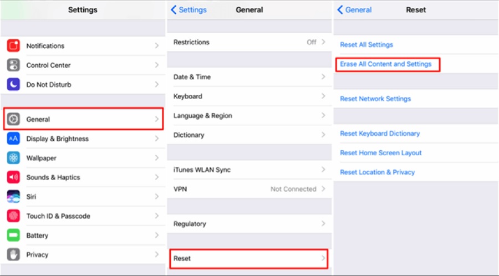Select the Keyboard menu row
The image size is (499, 276).
pos(249,96)
